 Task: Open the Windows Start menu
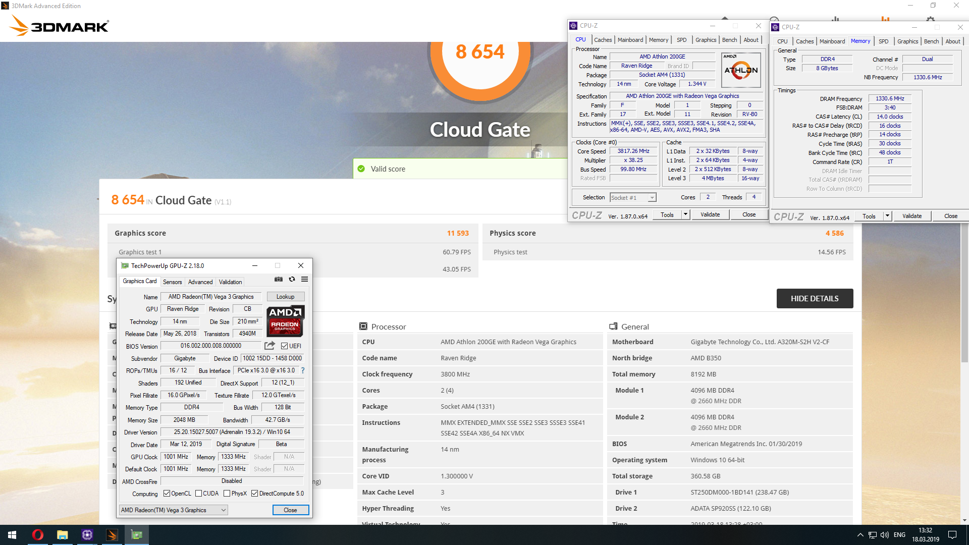[x=12, y=535]
